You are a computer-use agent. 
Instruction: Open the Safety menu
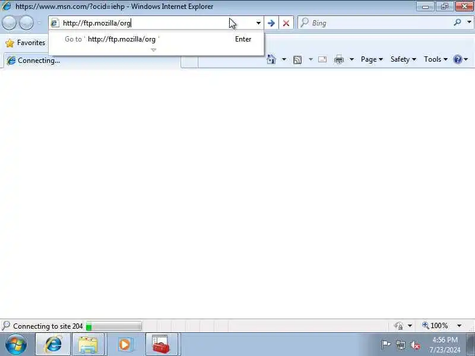(x=403, y=59)
